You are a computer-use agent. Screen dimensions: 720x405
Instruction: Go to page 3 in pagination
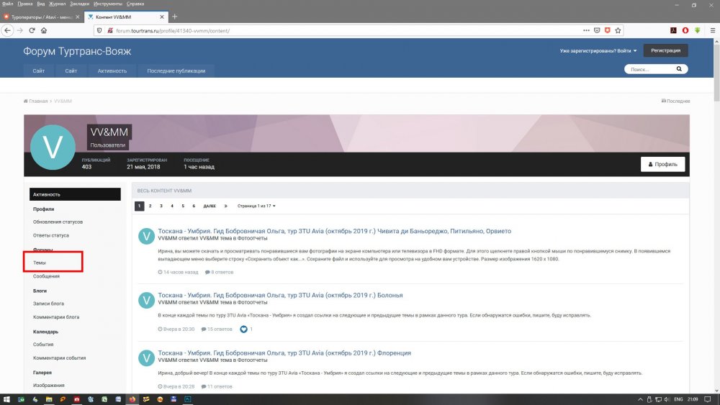point(161,206)
